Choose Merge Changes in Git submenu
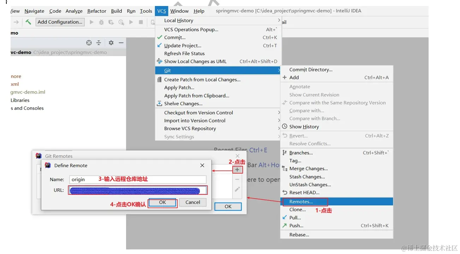Image resolution: width=460 pixels, height=254 pixels. click(x=337, y=169)
